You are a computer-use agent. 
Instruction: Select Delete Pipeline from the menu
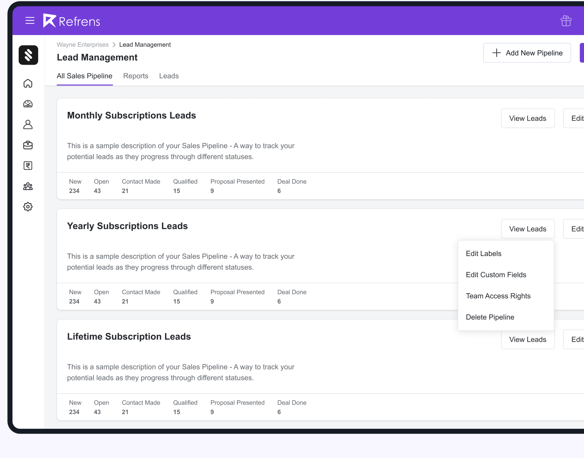point(490,317)
